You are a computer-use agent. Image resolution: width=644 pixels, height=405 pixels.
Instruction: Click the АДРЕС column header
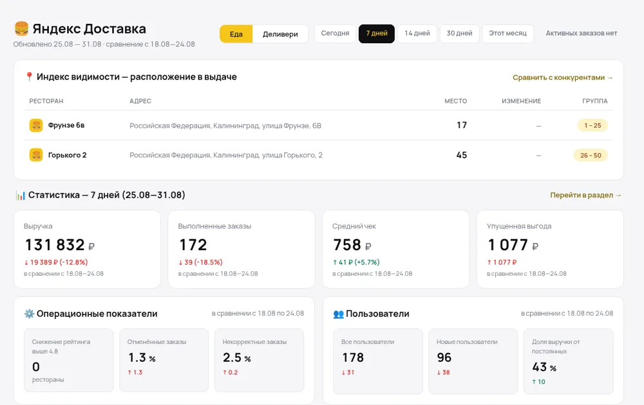tap(140, 101)
